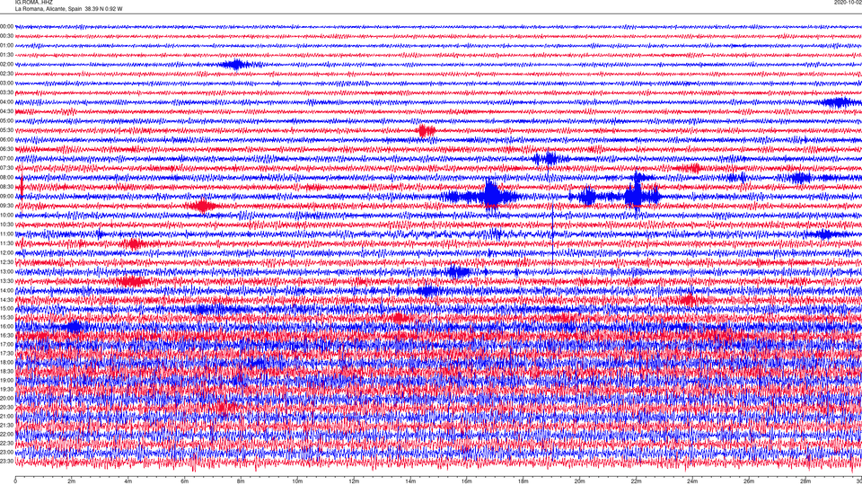The image size is (862, 485).
Task: Select the 14:00 trace time label
Action: (x=6, y=290)
